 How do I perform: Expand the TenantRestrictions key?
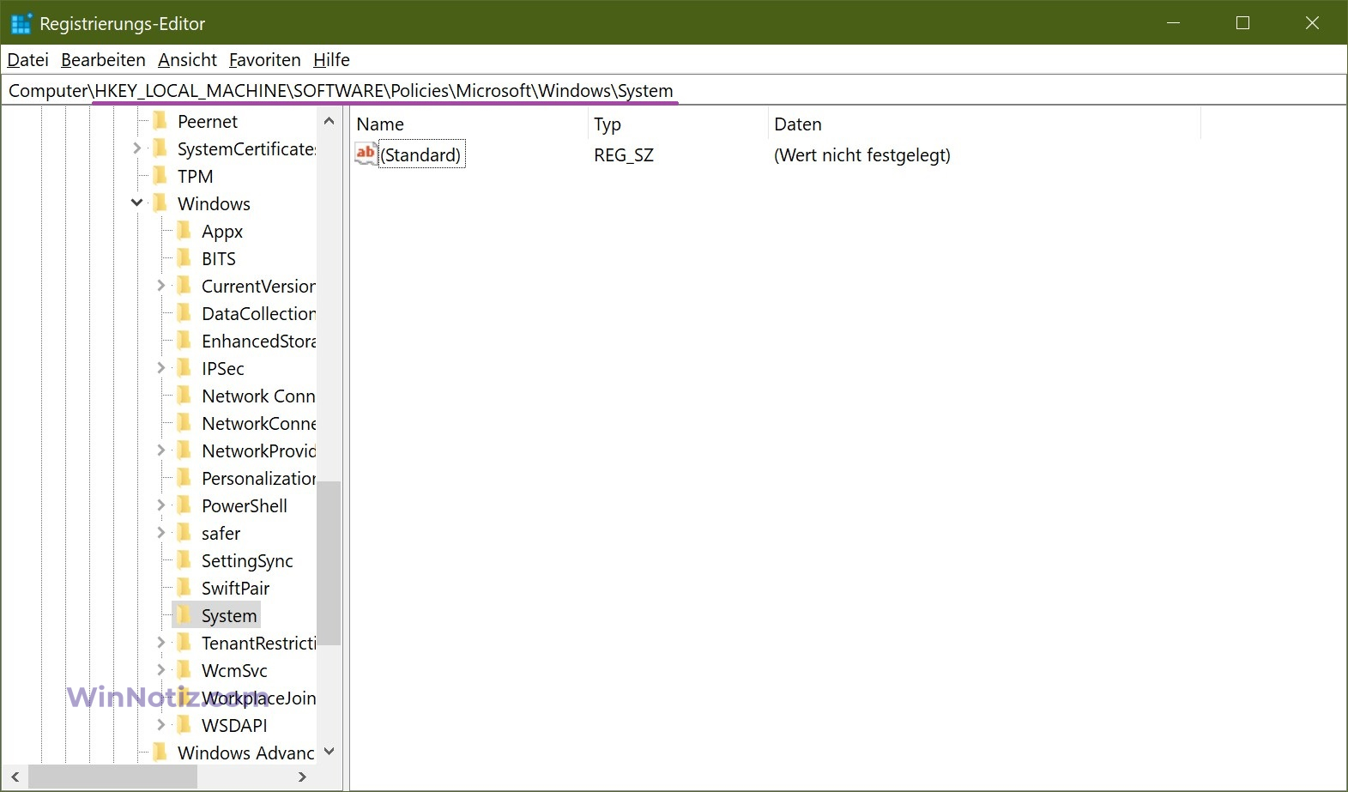(160, 643)
